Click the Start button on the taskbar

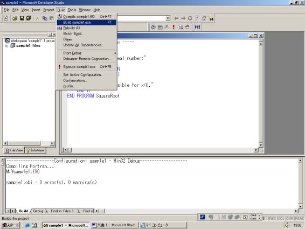tap(10, 225)
